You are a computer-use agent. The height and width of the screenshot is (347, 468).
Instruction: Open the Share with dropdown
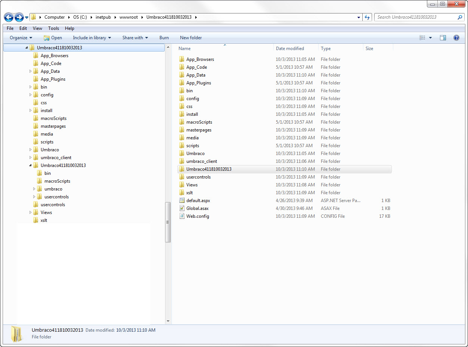(x=135, y=38)
